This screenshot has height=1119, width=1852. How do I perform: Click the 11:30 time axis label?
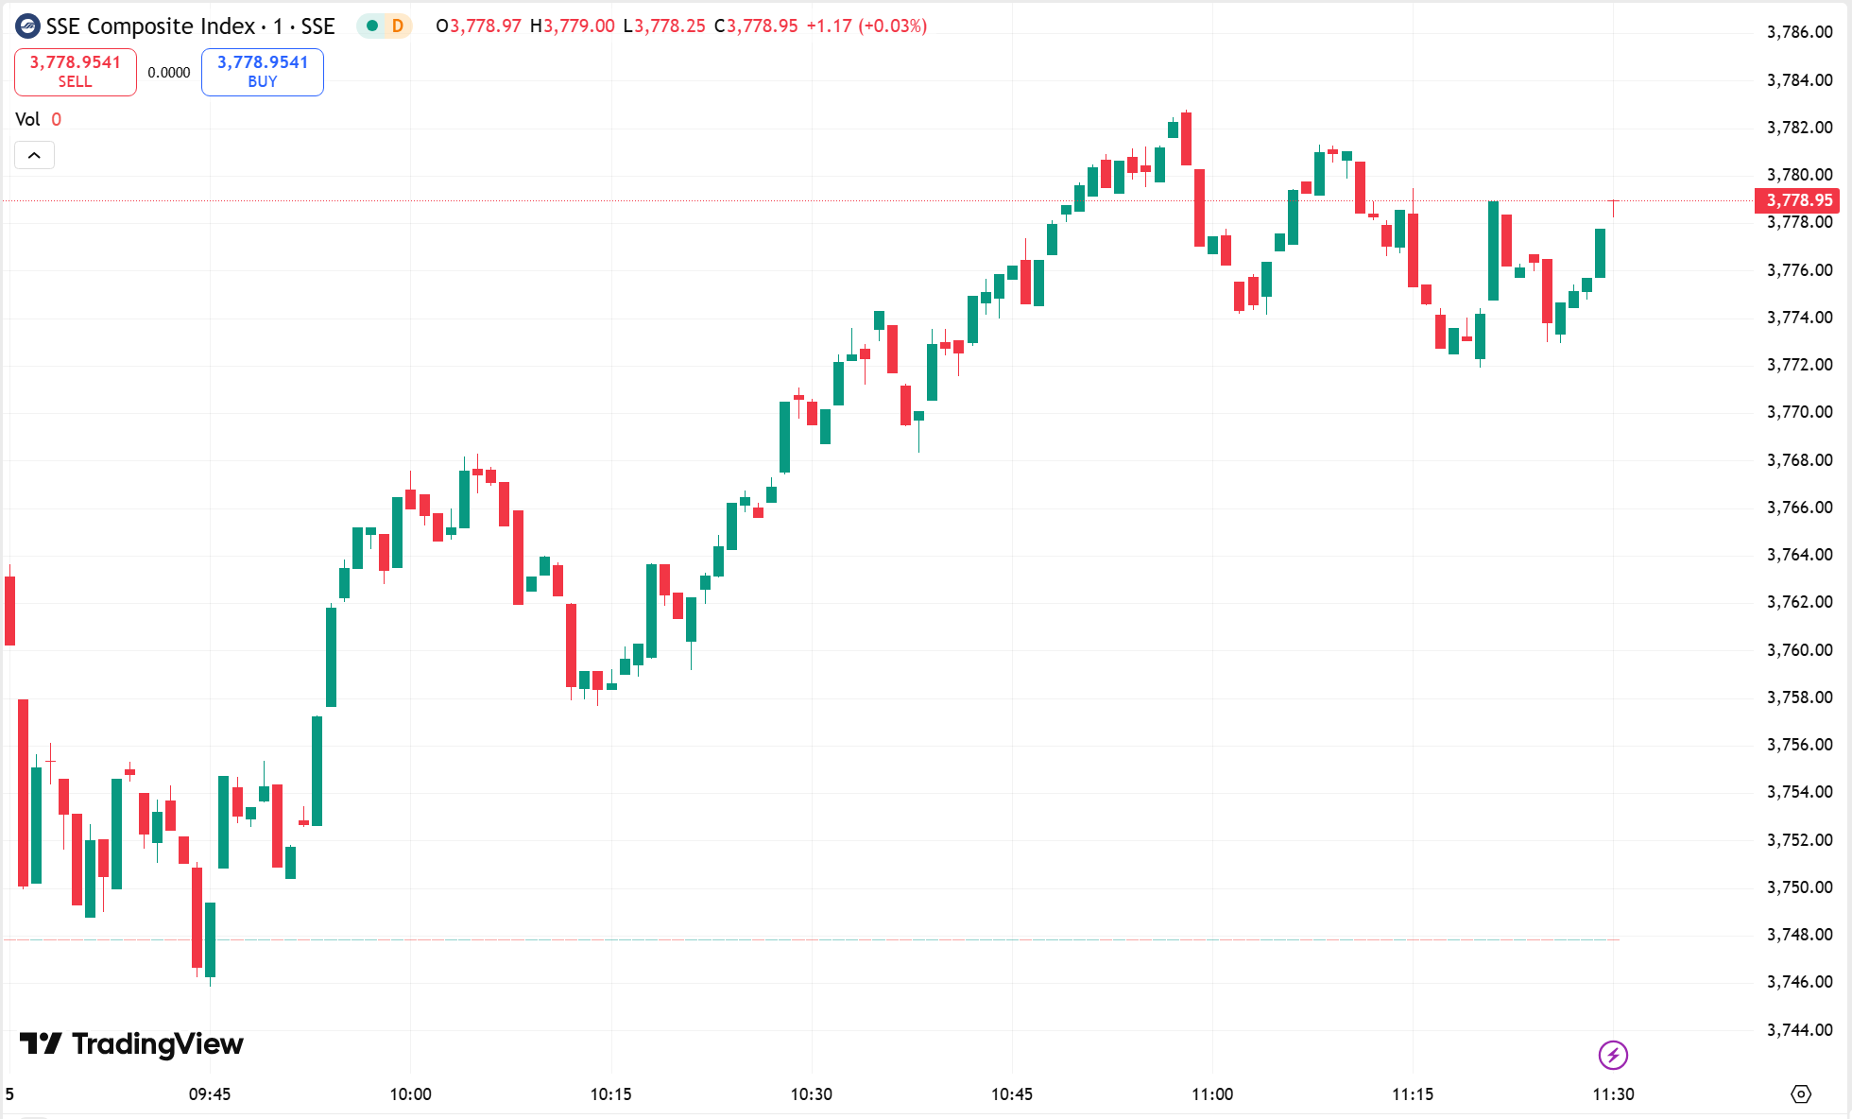coord(1613,1094)
